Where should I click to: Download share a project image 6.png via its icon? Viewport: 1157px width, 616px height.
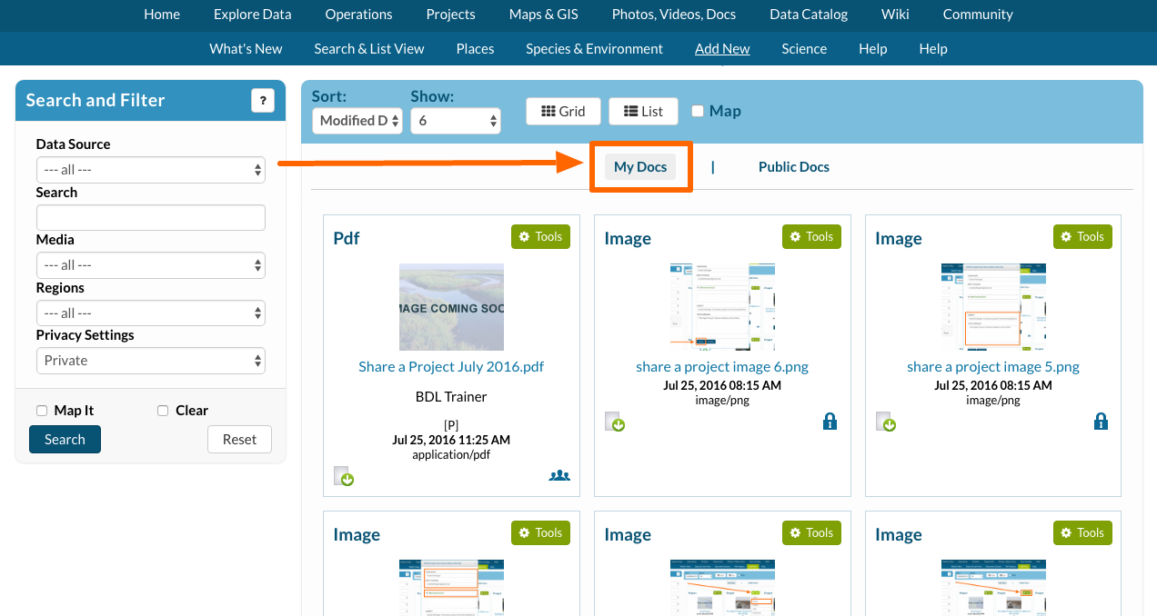615,422
